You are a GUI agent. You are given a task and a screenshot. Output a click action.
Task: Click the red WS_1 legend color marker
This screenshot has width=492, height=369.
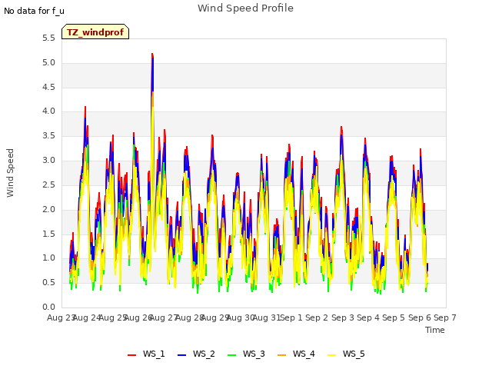click(x=131, y=355)
